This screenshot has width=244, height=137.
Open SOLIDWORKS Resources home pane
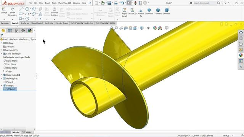click(241, 32)
